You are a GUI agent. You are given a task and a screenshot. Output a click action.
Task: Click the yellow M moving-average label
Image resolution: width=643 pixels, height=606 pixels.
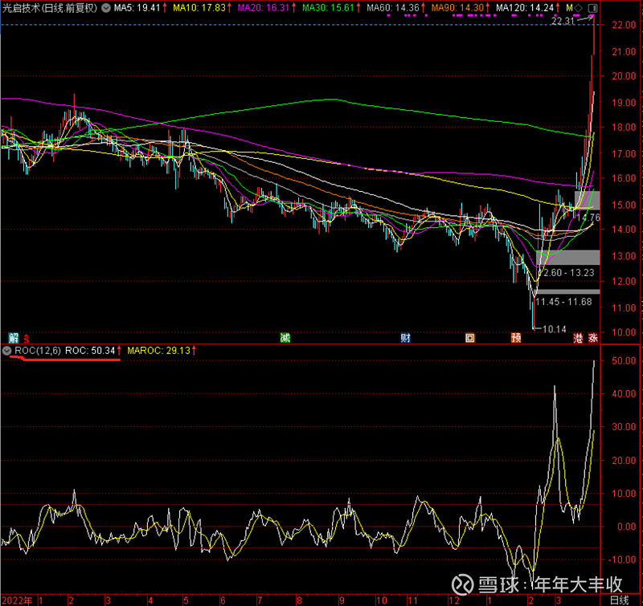(x=569, y=8)
